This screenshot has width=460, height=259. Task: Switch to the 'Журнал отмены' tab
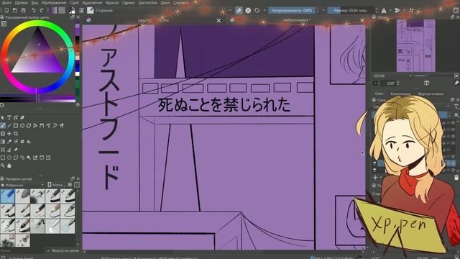431,94
